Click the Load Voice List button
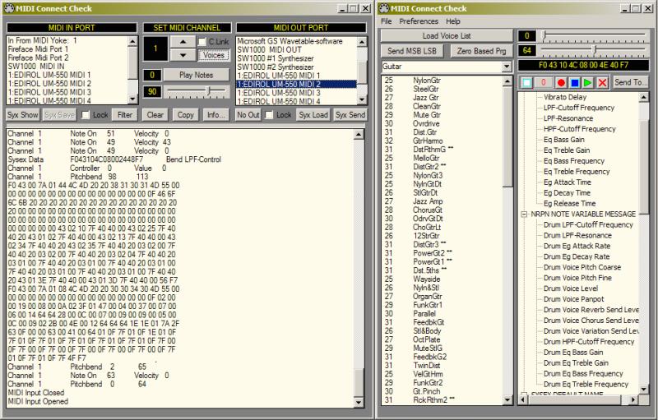Screen dimensions: 658x420 [447, 36]
